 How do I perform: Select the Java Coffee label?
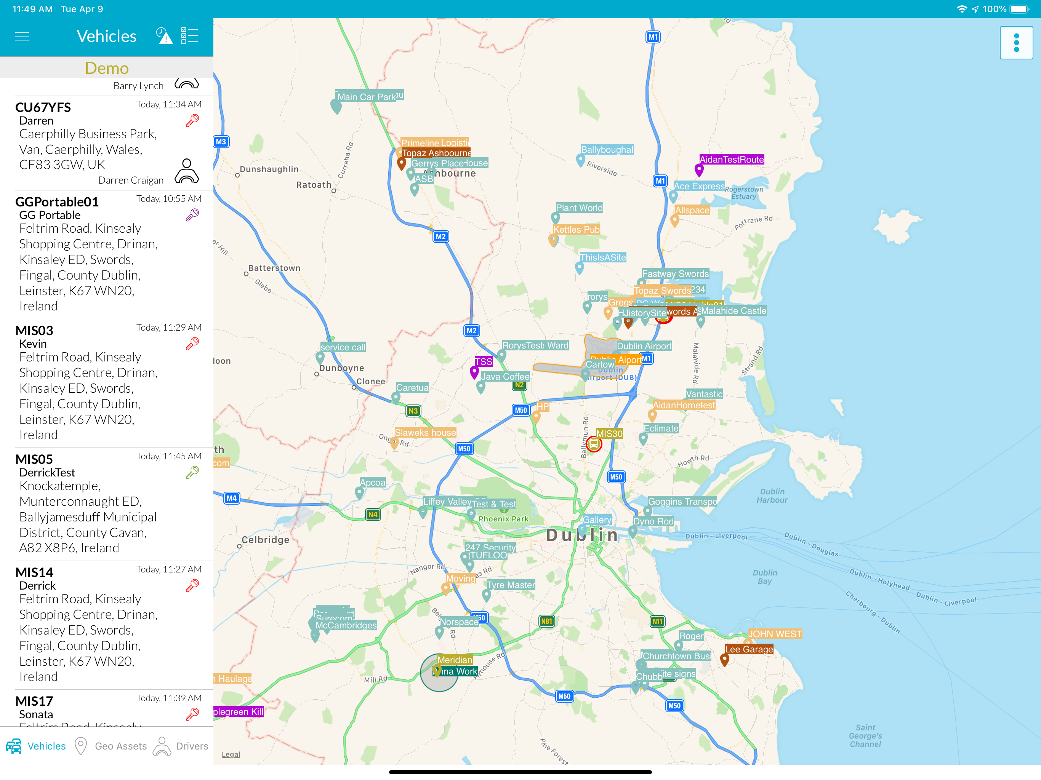pos(505,376)
